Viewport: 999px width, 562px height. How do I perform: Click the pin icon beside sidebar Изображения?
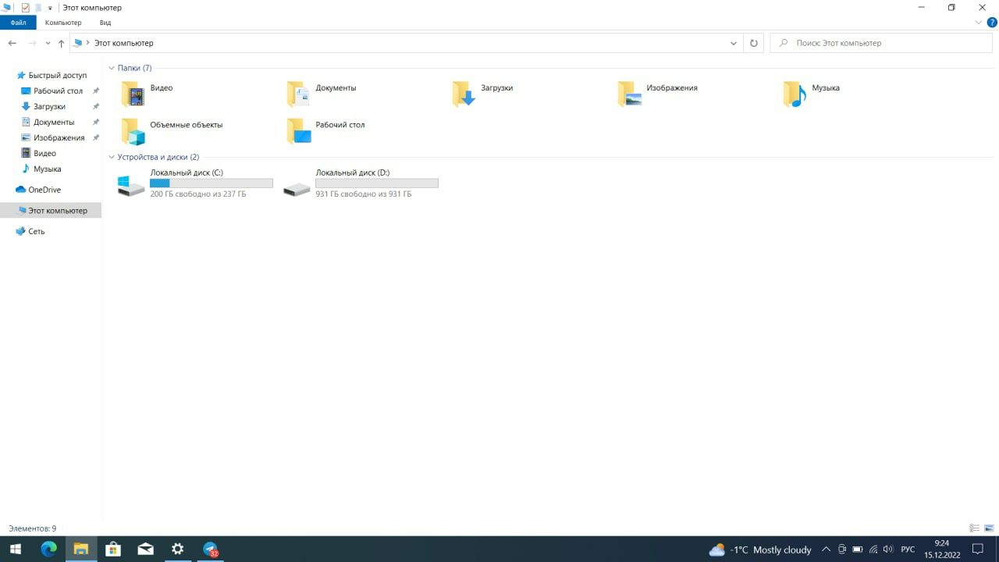(x=96, y=137)
